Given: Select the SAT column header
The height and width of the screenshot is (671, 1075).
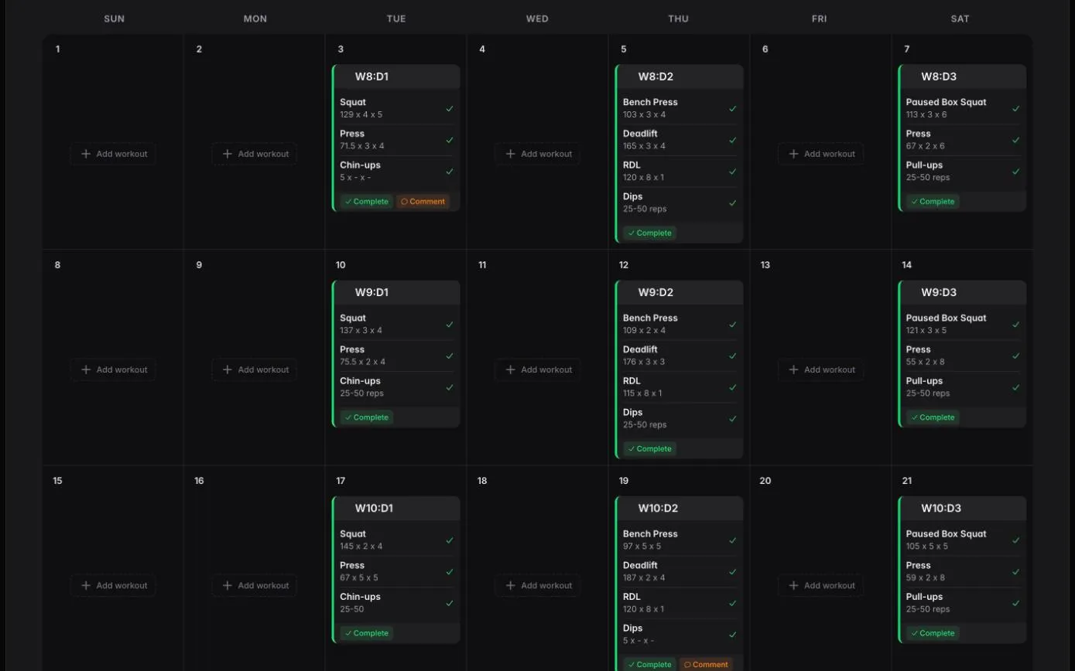Looking at the screenshot, I should [x=960, y=19].
